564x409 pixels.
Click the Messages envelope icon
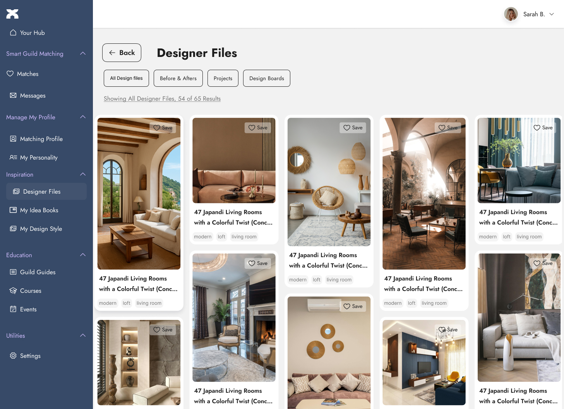pos(13,95)
